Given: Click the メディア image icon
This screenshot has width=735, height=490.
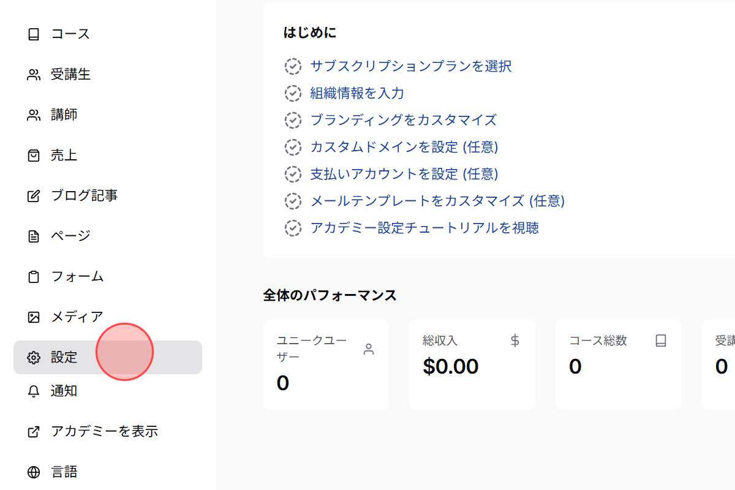Looking at the screenshot, I should click(x=32, y=317).
